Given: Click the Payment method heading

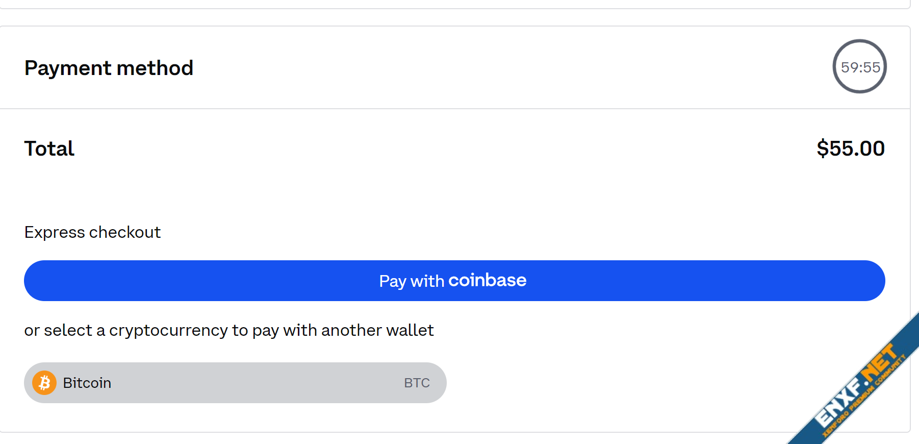Looking at the screenshot, I should (109, 68).
